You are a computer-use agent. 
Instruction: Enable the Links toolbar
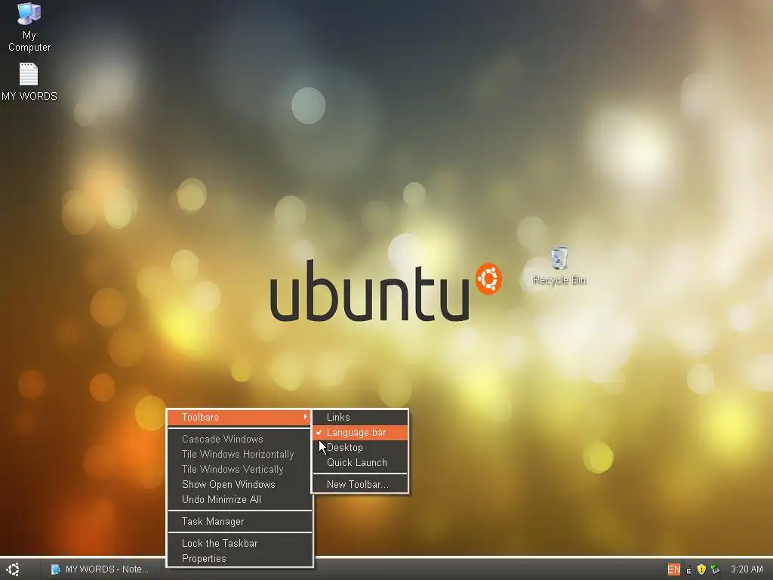click(x=360, y=417)
